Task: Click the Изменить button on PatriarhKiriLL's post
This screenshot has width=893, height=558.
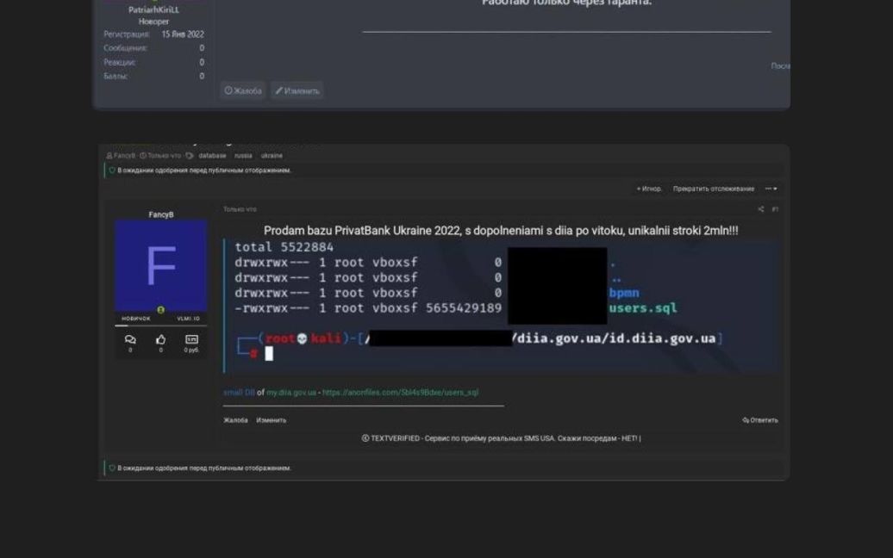Action: pyautogui.click(x=297, y=91)
